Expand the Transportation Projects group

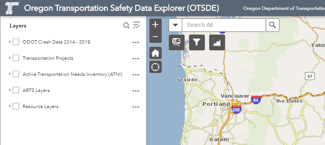10,58
